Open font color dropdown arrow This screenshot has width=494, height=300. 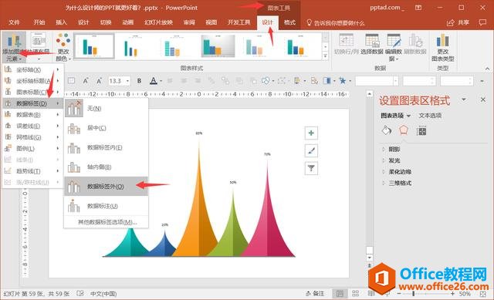161,81
